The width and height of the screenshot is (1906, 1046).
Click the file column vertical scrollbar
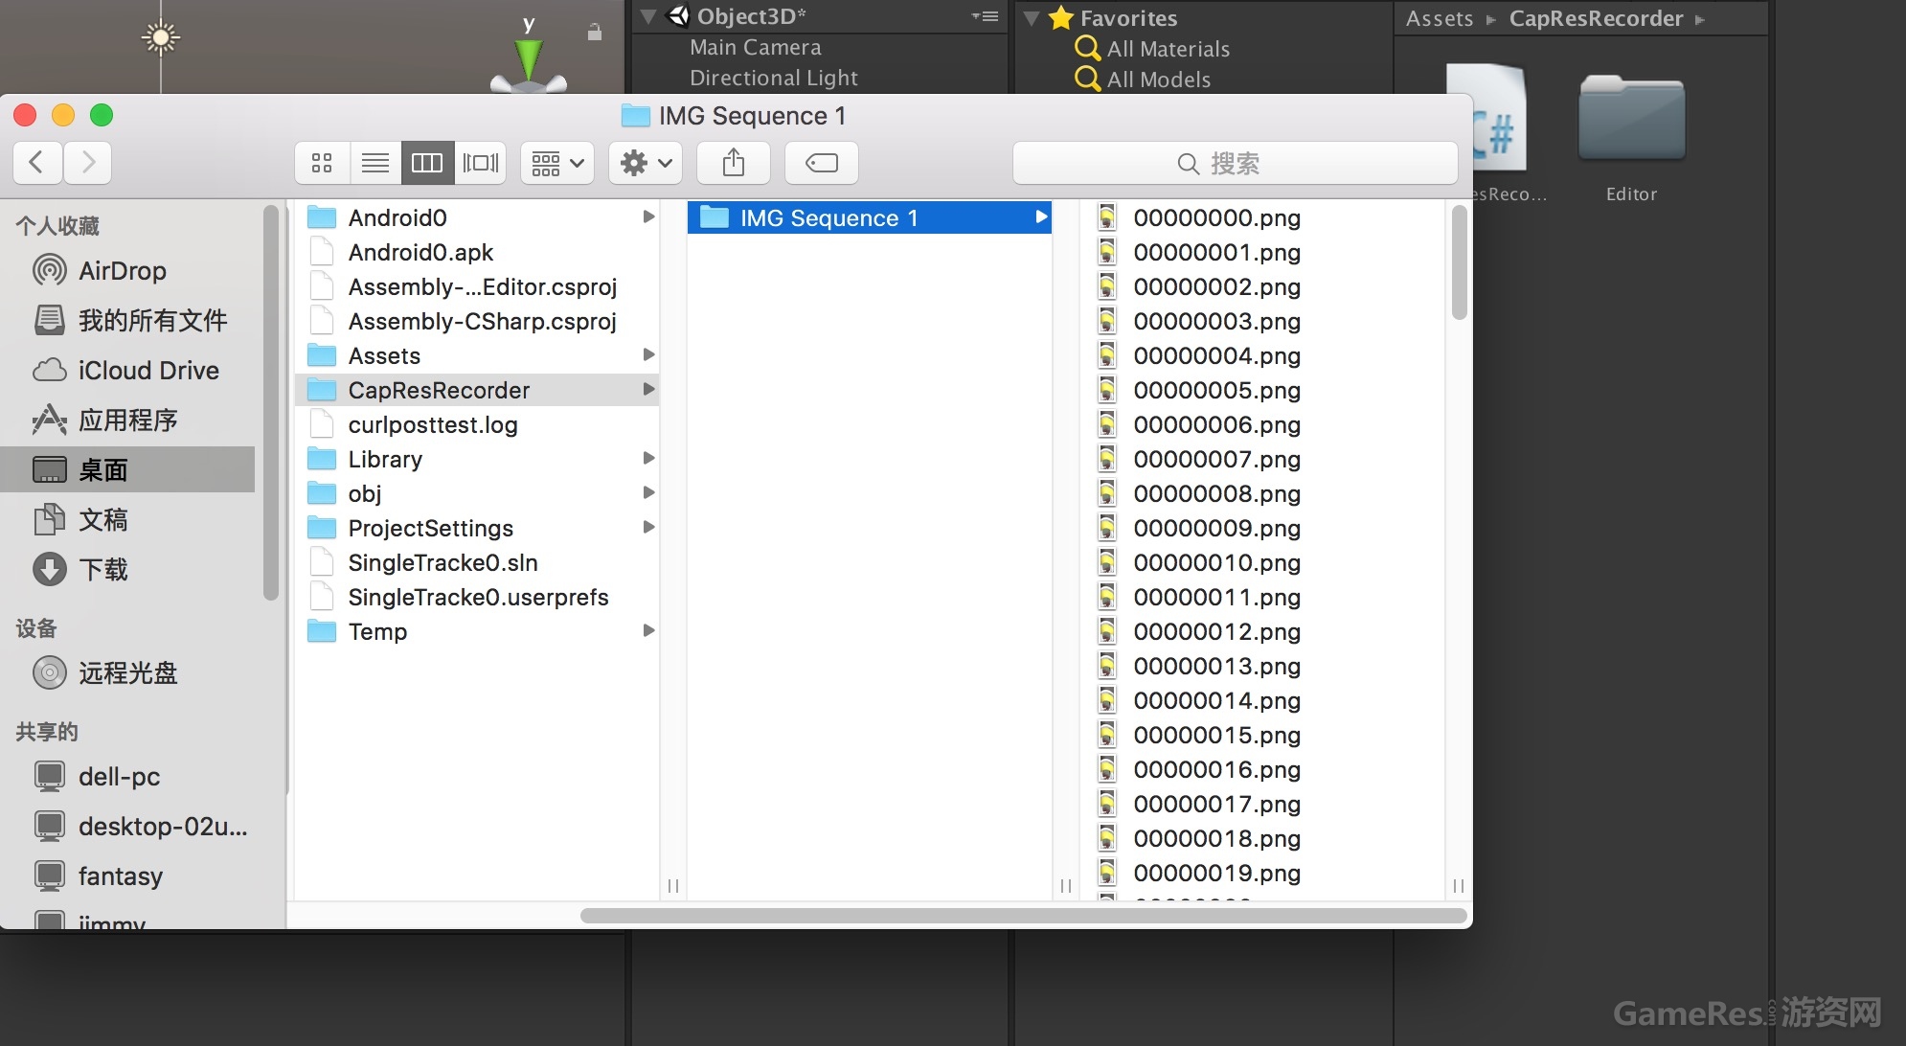pyautogui.click(x=1459, y=262)
